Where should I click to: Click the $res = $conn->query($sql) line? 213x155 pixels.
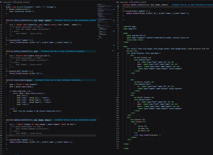21,87
